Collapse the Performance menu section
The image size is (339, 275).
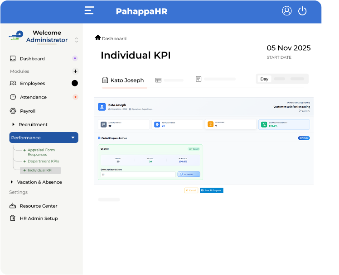73,137
